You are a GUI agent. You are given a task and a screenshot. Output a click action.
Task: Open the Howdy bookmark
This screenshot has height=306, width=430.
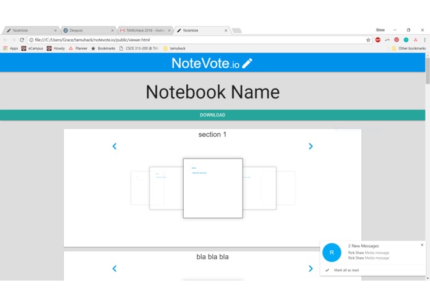(x=56, y=48)
